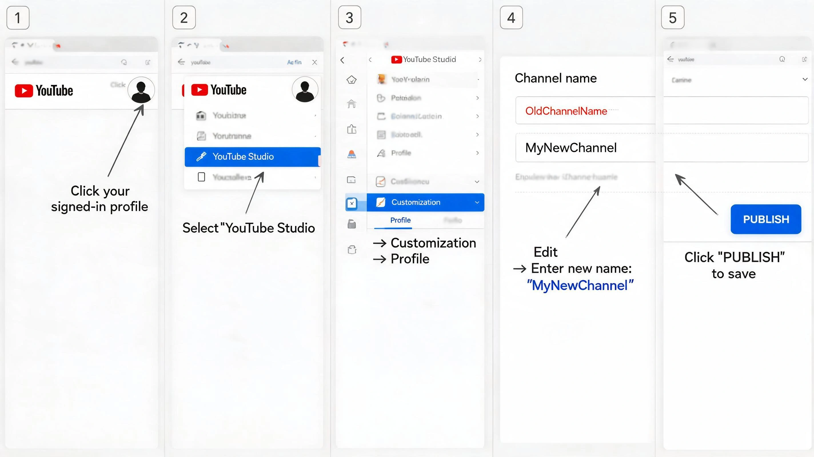Click the 'PUBLISH' button
The height and width of the screenshot is (457, 814).
click(x=766, y=219)
